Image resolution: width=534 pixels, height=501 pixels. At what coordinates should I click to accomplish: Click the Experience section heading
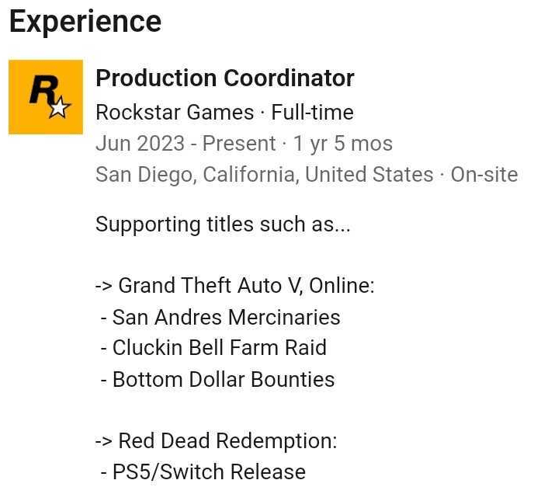[85, 22]
